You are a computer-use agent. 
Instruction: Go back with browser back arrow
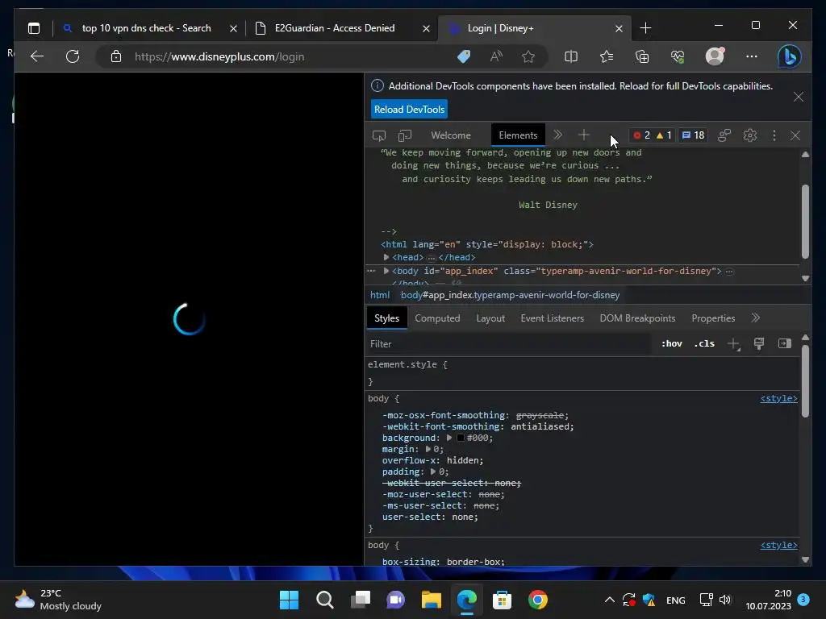[x=37, y=56]
